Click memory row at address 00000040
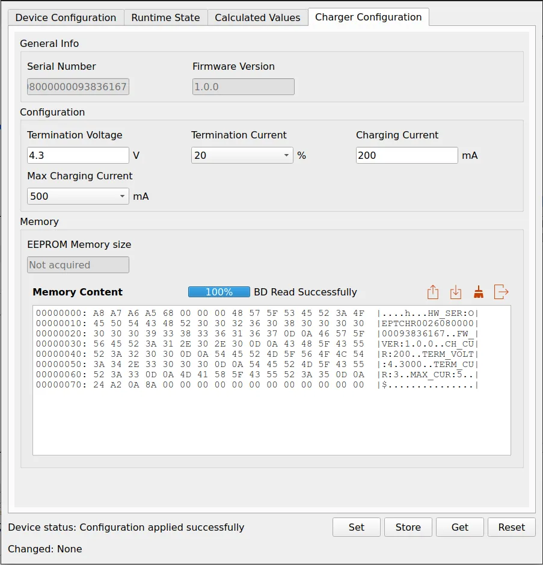543x565 pixels. point(257,354)
